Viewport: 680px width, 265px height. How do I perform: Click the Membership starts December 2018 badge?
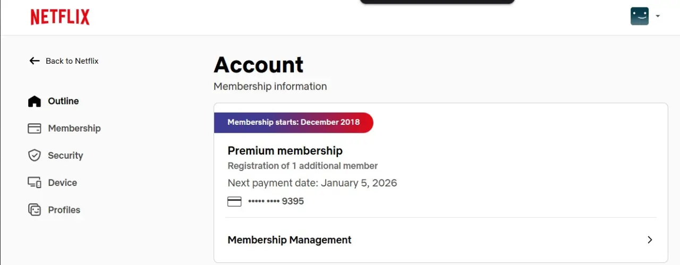pos(294,122)
